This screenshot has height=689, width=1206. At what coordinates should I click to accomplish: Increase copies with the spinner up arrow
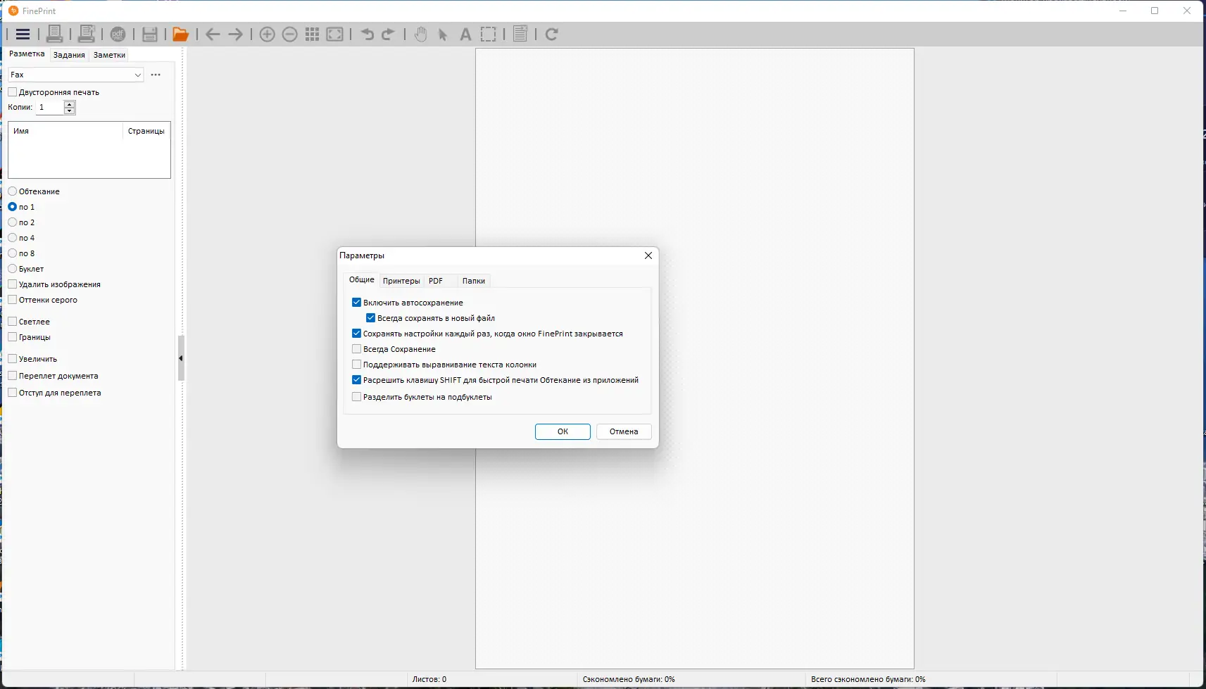point(69,104)
